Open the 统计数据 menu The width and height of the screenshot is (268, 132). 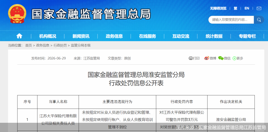(x=214, y=36)
